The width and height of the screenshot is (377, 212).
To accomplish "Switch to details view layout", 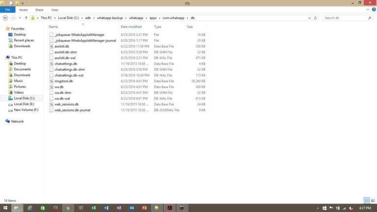I will 366,200.
